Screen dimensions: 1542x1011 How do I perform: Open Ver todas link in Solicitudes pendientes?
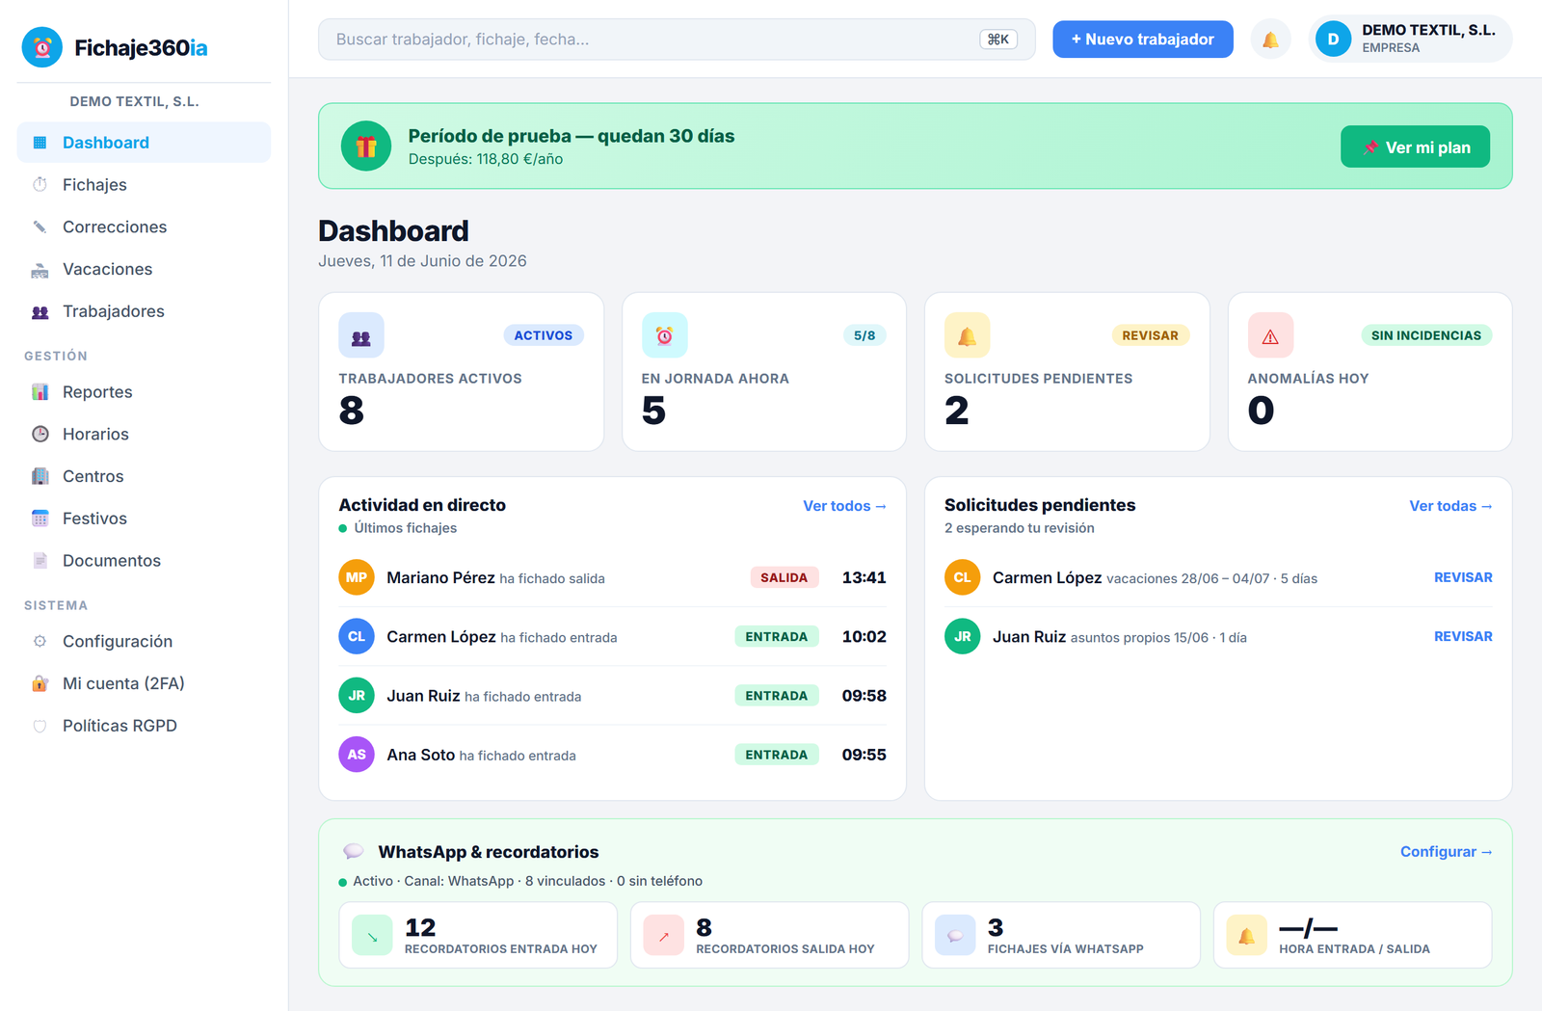(x=1450, y=506)
